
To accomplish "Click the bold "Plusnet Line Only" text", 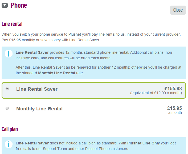I will [144, 143].
